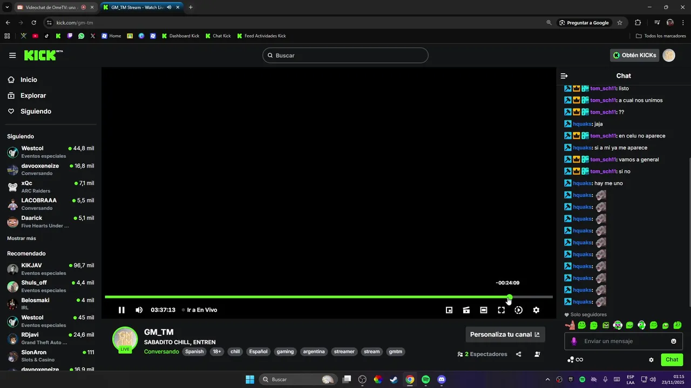The image size is (691, 388).
Task: Open Explorar in the sidebar
Action: tap(33, 95)
